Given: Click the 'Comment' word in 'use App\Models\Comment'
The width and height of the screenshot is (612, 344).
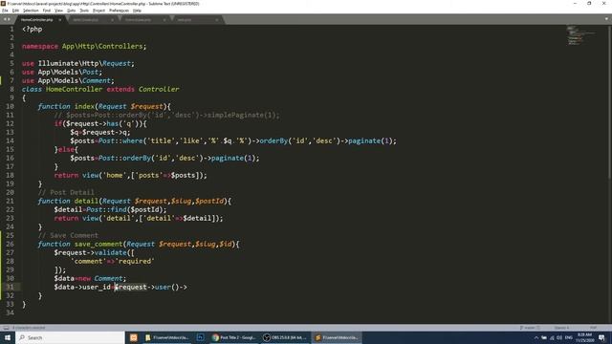Looking at the screenshot, I should [x=97, y=80].
